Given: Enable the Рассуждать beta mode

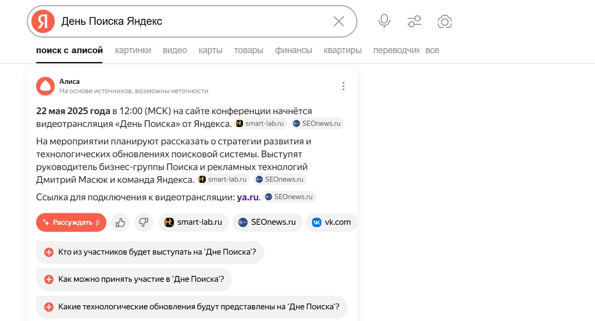Looking at the screenshot, I should [x=71, y=222].
